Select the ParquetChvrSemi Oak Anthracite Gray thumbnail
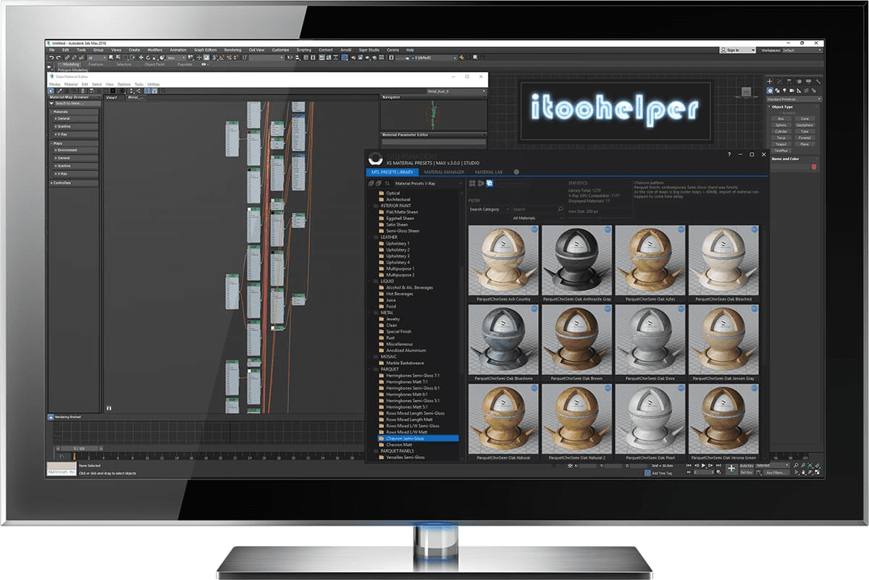Screen dimensions: 869x580 [x=576, y=259]
